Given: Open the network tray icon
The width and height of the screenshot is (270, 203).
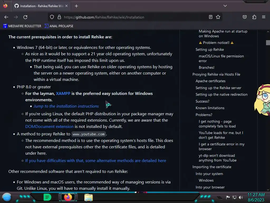Looking at the screenshot, I should coord(234,197).
